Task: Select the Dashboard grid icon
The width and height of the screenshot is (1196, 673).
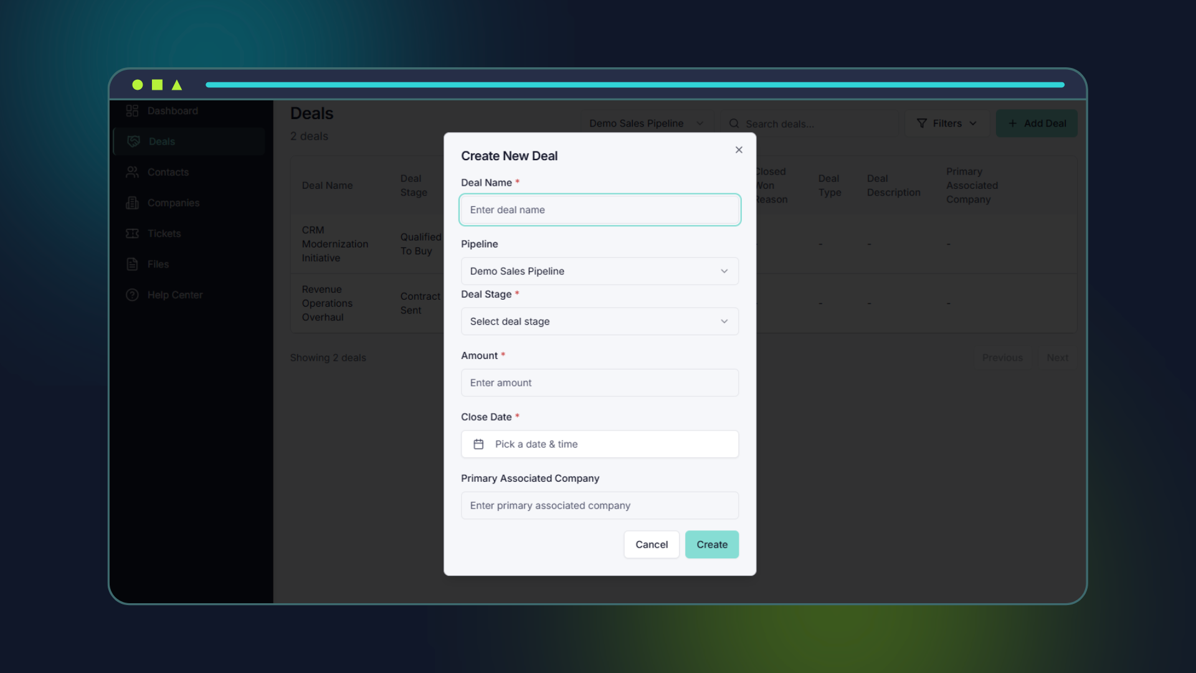Action: point(133,110)
